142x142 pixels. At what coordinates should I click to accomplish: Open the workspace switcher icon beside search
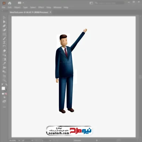click(x=91, y=3)
